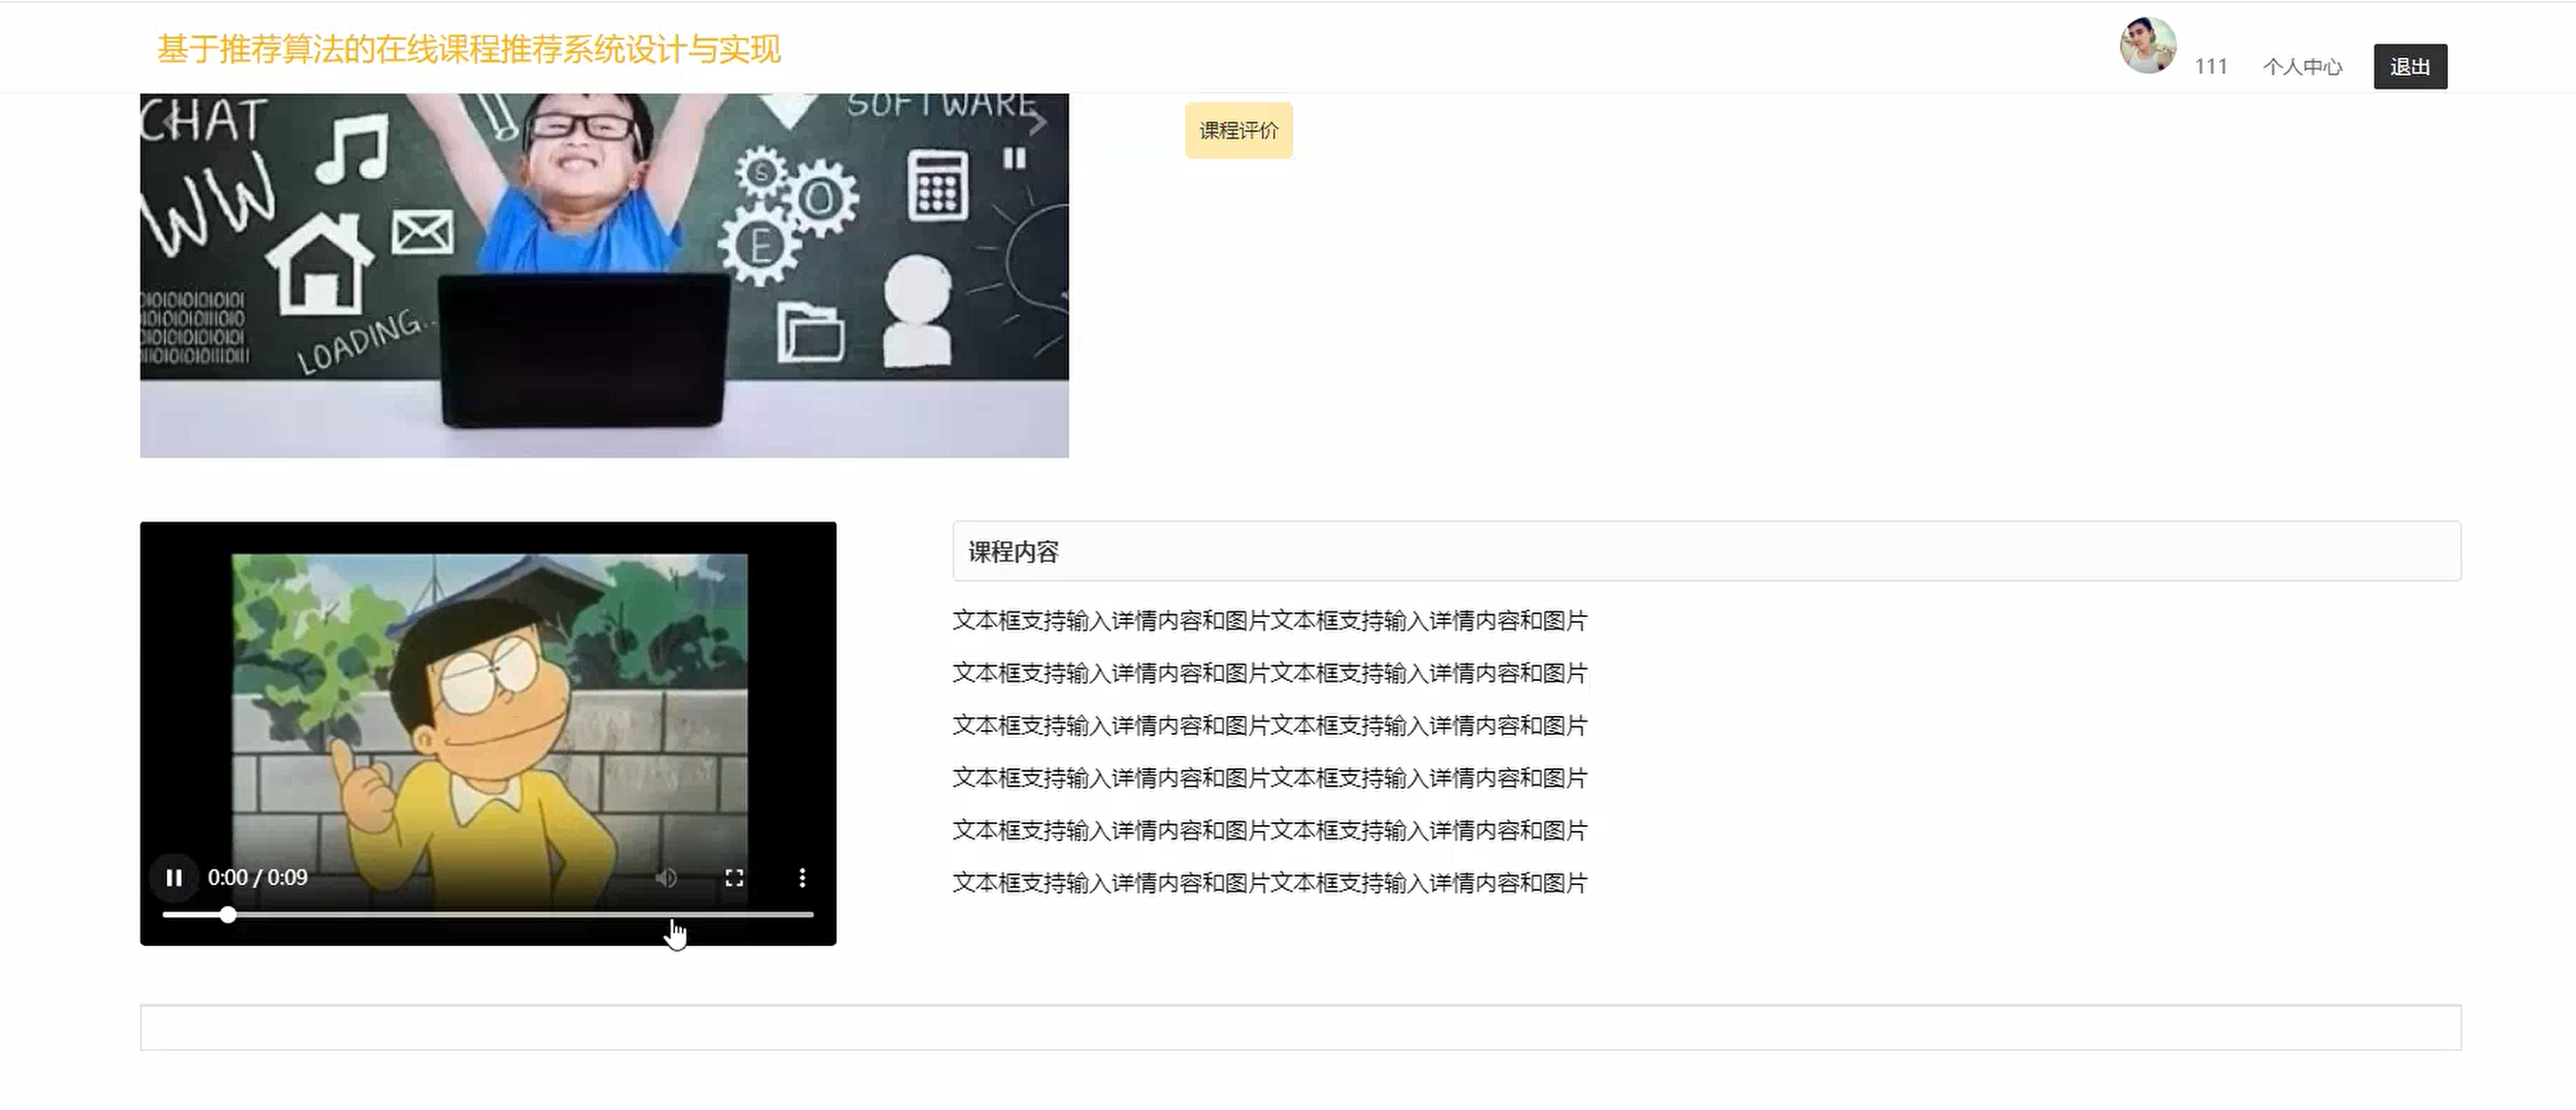The image size is (2576, 1110).
Task: Open the site title 基于推荐算法的在线课程推荐系统设计与实现
Action: pyautogui.click(x=469, y=49)
